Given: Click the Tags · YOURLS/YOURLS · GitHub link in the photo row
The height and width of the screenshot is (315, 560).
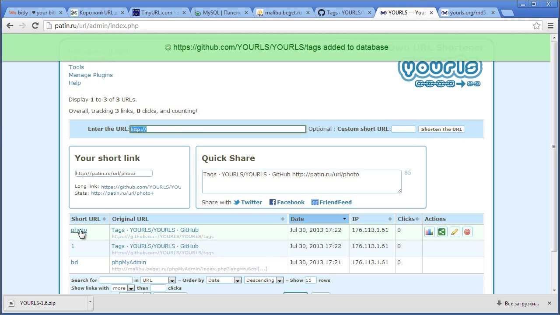Looking at the screenshot, I should pyautogui.click(x=155, y=230).
